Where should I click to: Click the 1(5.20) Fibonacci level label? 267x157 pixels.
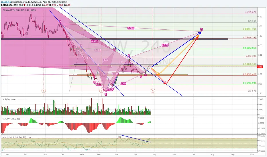click(x=252, y=21)
